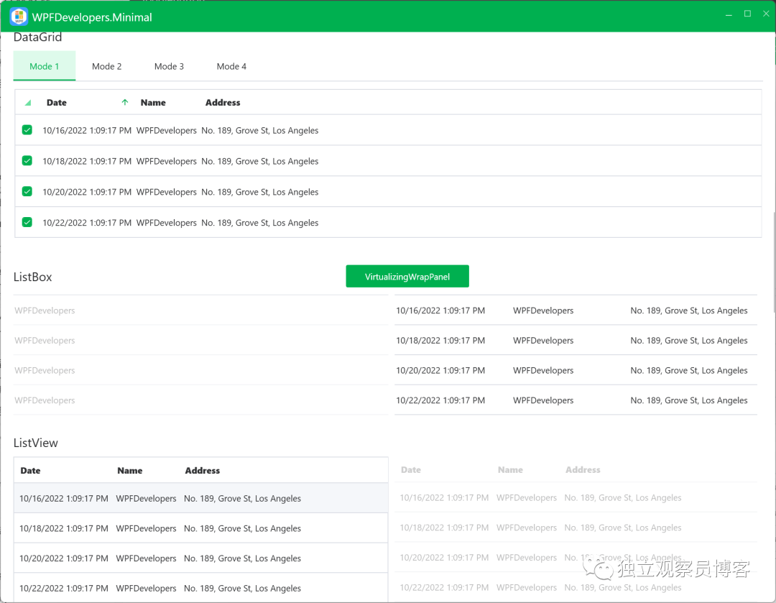This screenshot has width=776, height=603.
Task: Click WPFDevelopers name in 10/18/2022 DataGrid row
Action: 166,161
